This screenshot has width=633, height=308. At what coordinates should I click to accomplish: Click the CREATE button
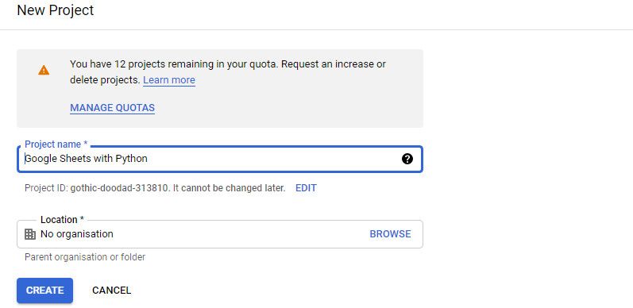tap(44, 291)
